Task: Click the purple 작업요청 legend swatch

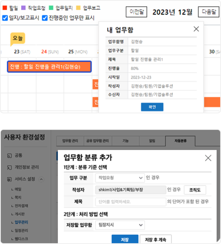Action: coord(23,8)
